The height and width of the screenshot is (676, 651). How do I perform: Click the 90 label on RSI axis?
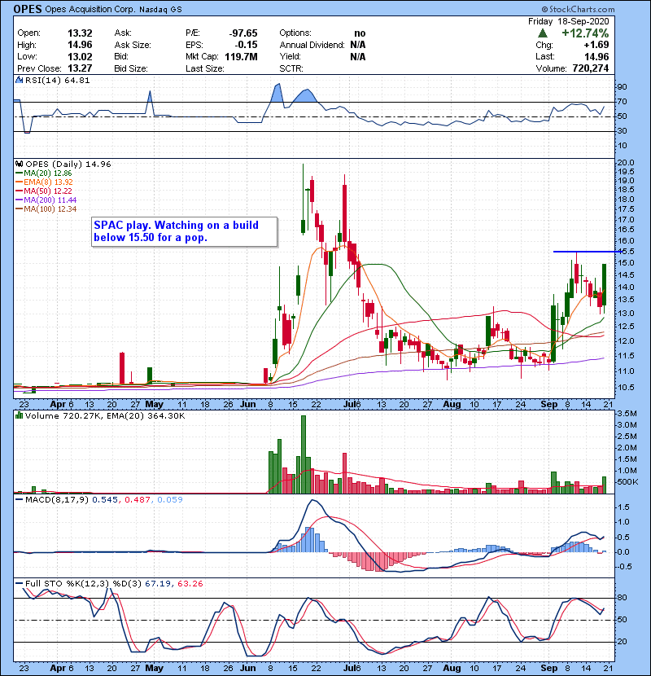(623, 86)
